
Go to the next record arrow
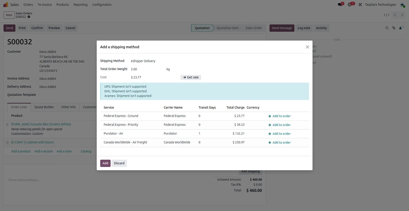[x=402, y=15]
